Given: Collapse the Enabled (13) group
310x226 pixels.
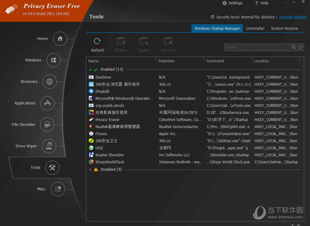Looking at the screenshot, I should (90, 70).
